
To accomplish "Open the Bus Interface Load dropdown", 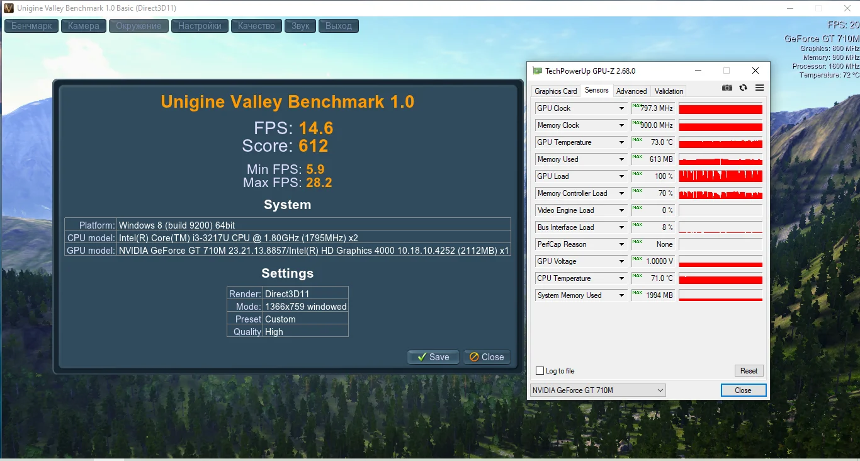I will (621, 227).
